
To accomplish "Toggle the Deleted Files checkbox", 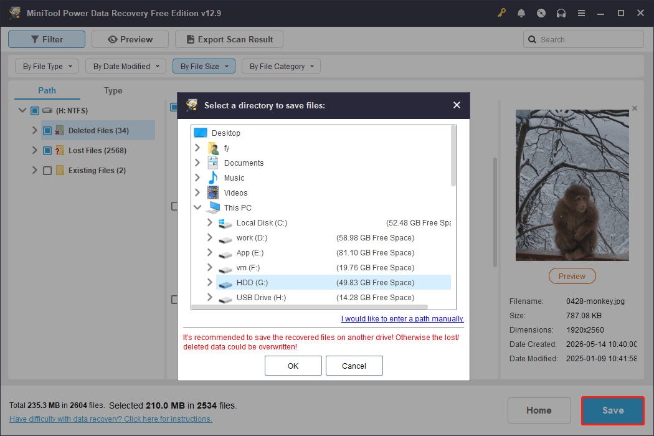I will 47,131.
